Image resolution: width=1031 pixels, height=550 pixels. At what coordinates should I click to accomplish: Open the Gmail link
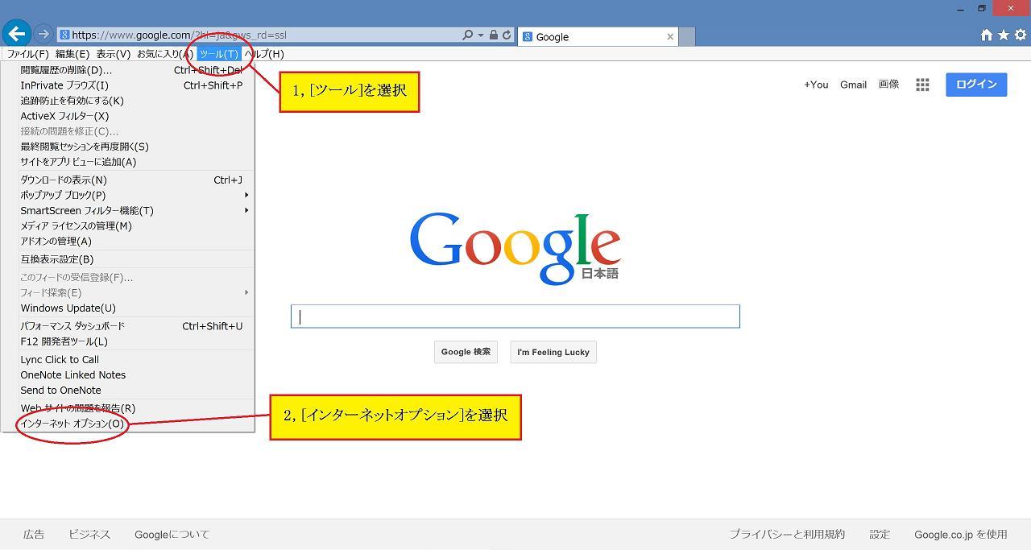853,85
